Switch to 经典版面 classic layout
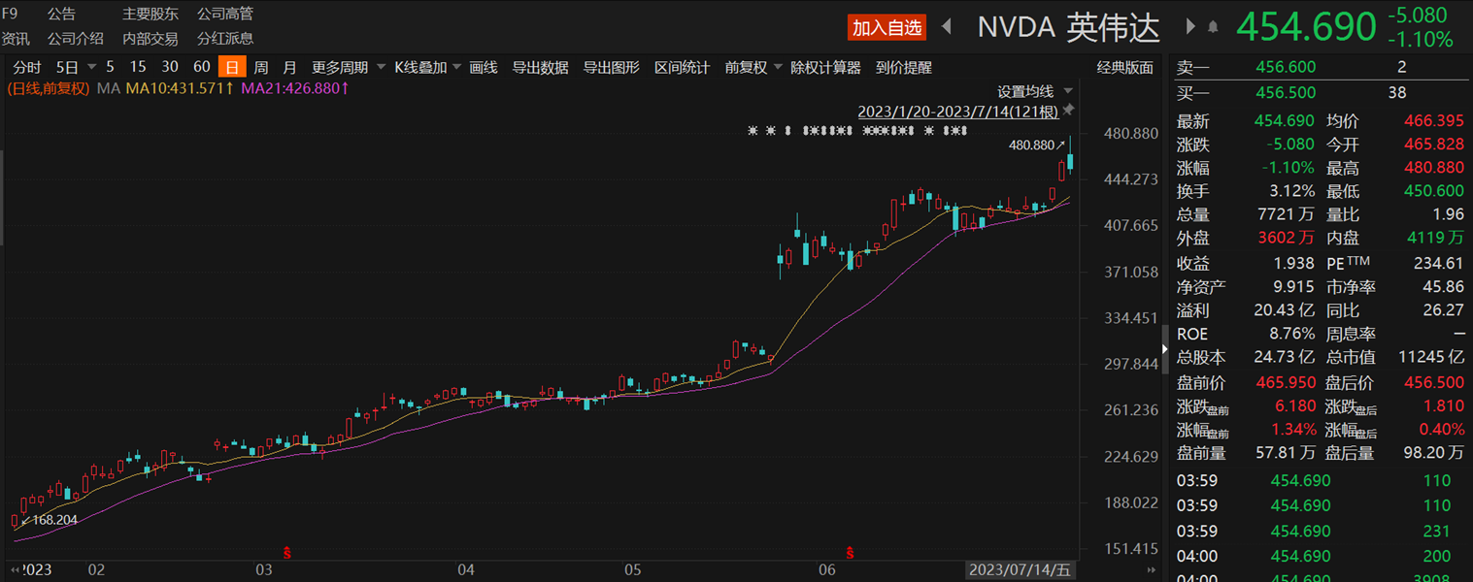The width and height of the screenshot is (1473, 582). click(1125, 67)
